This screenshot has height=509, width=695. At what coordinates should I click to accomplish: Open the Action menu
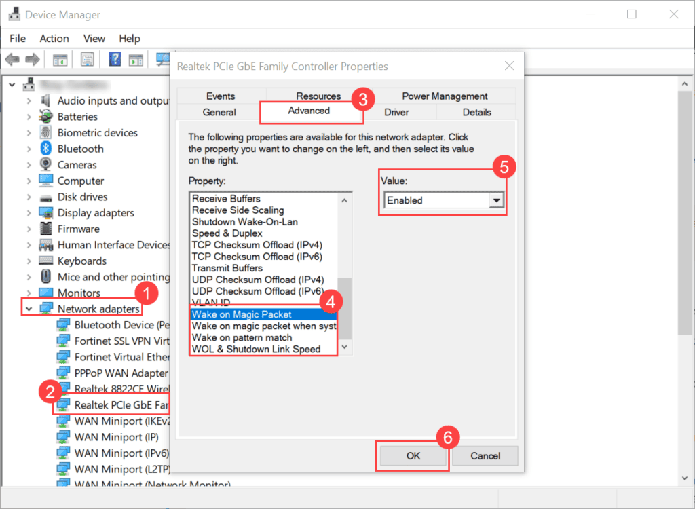(54, 39)
